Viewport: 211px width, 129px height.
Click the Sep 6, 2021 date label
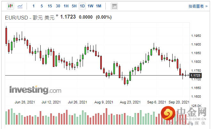click(157, 102)
